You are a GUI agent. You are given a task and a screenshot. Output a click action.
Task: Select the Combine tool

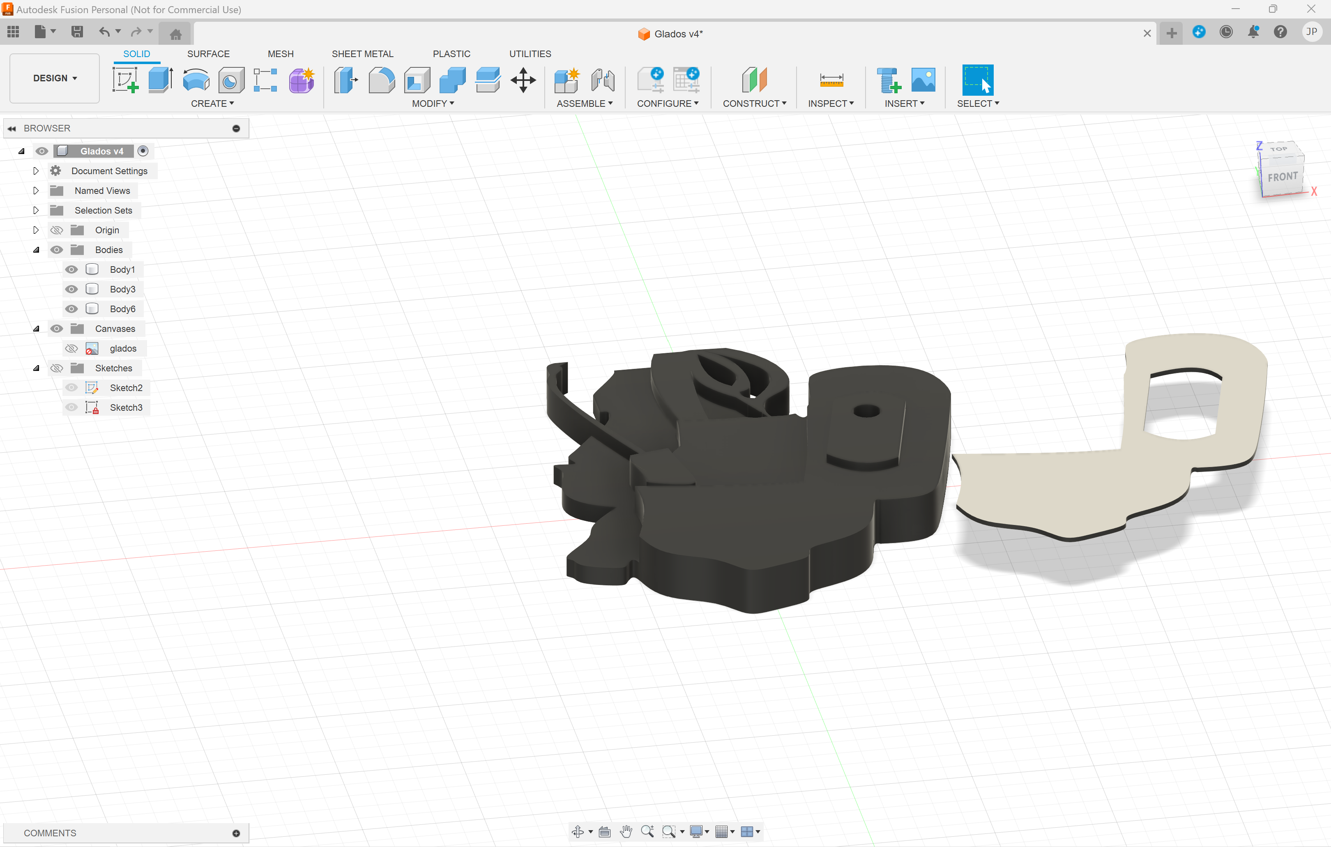point(453,80)
